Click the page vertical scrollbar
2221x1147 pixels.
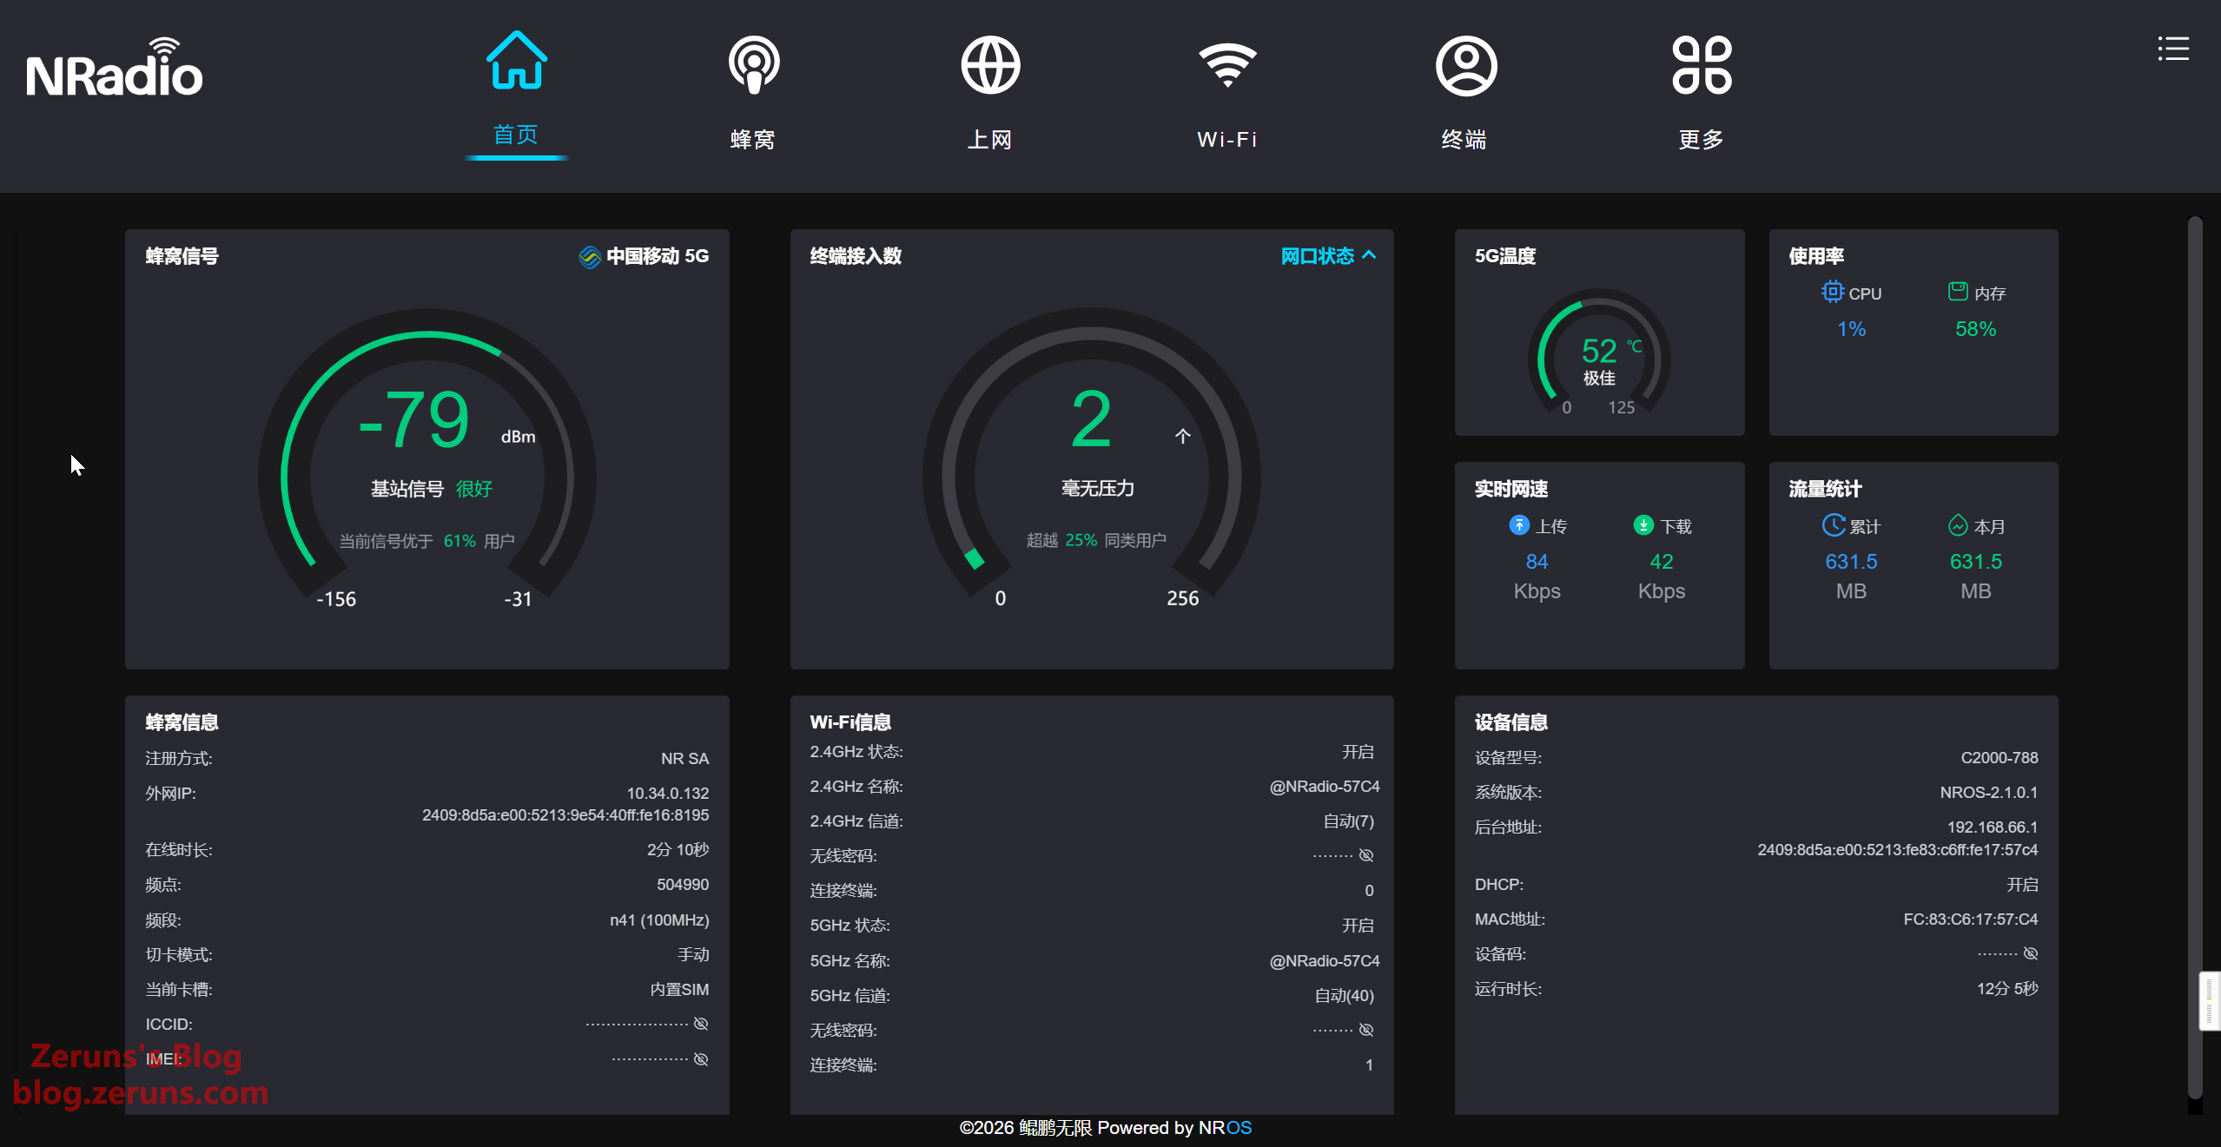[2194, 608]
